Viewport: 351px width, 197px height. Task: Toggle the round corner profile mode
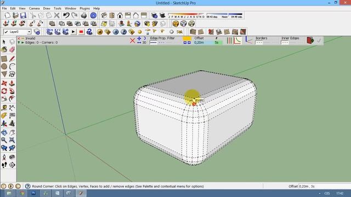pos(237,40)
